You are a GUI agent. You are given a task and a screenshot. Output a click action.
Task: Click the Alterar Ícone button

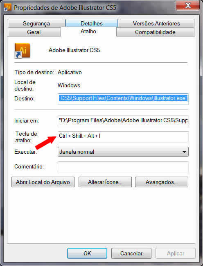pos(105,182)
